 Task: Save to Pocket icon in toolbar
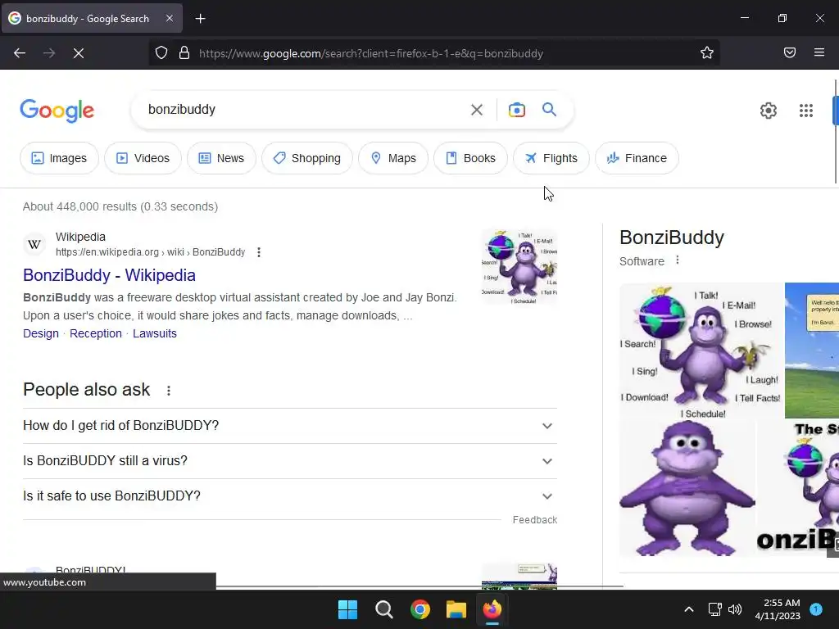point(789,52)
